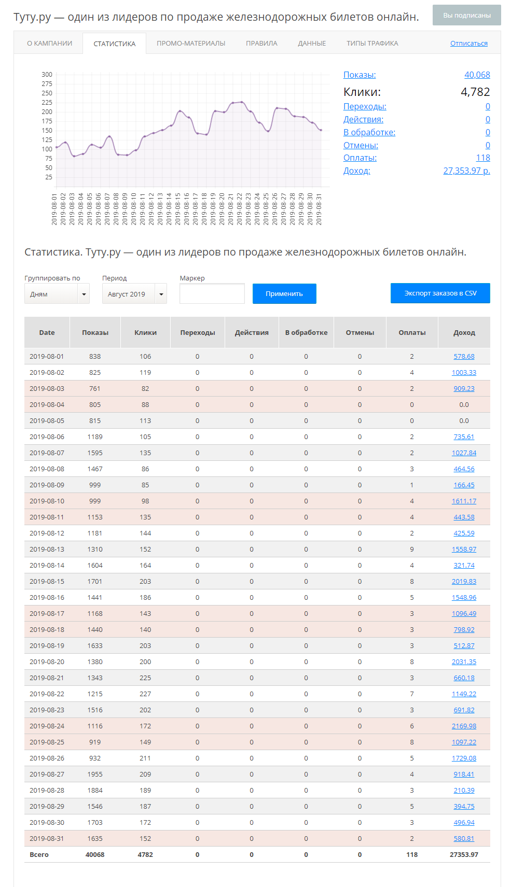
Task: Go to the Типы трафика tab
Action: [x=372, y=44]
